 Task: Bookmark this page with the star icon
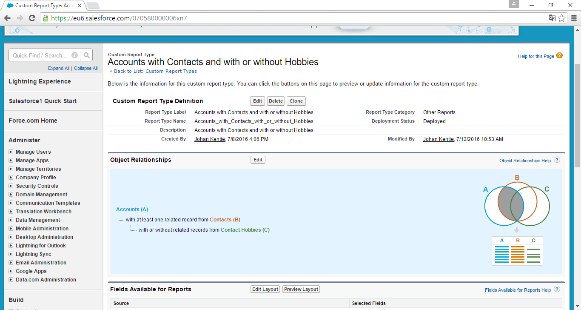(x=562, y=18)
